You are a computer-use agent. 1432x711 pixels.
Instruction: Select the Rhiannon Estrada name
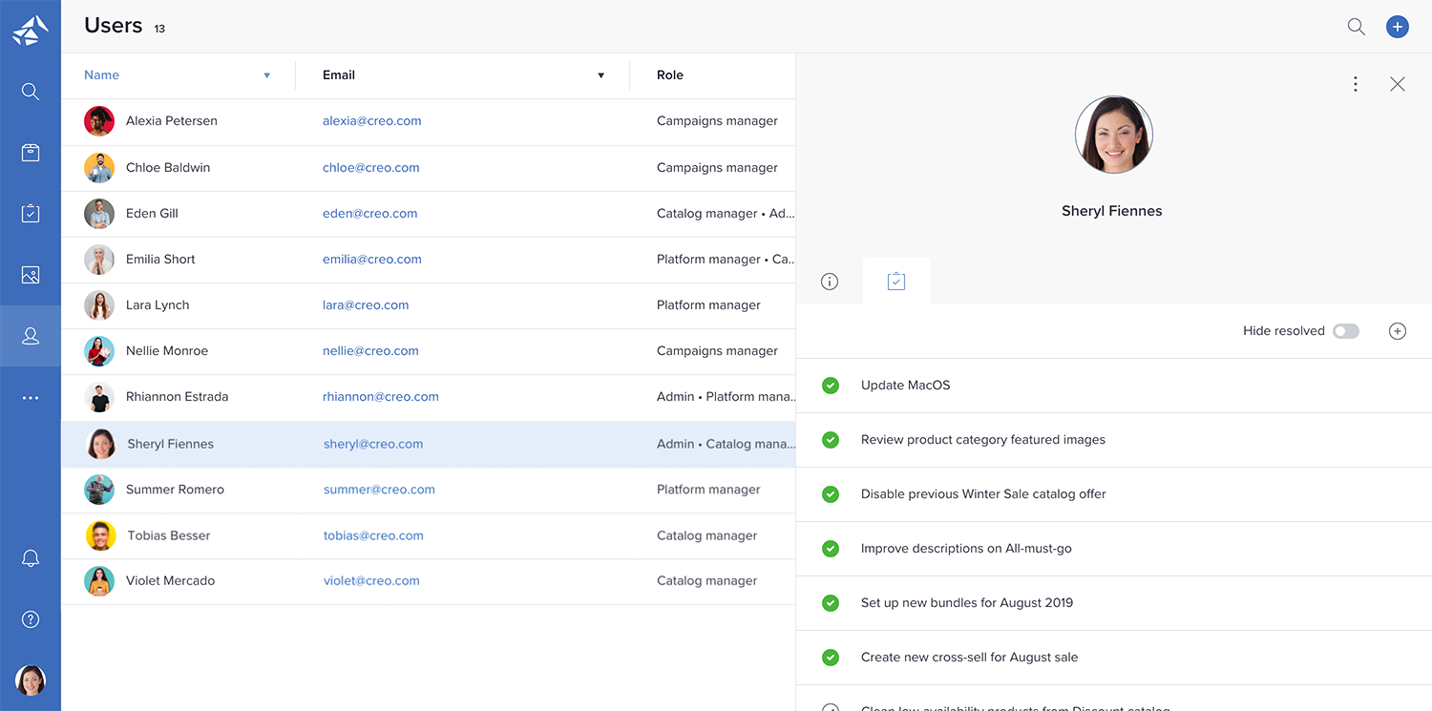coord(177,397)
